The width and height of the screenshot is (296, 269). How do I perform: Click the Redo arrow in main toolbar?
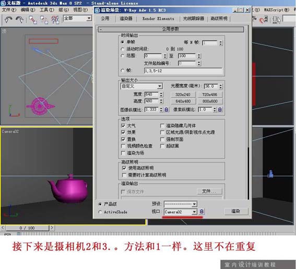[x=20, y=19]
